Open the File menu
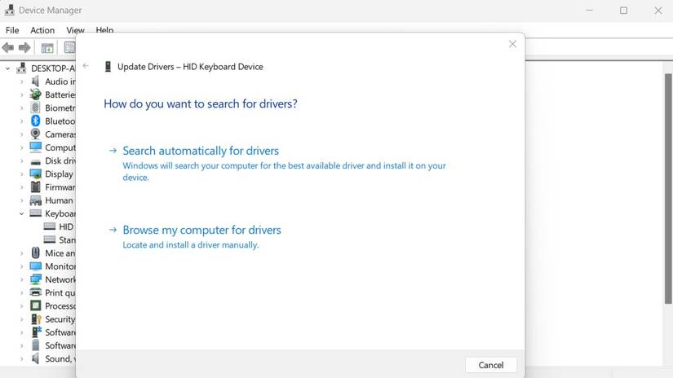This screenshot has height=378, width=673. coord(12,30)
